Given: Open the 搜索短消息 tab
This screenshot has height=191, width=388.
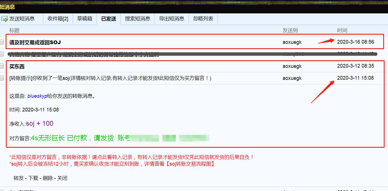Looking at the screenshot, I should [137, 19].
